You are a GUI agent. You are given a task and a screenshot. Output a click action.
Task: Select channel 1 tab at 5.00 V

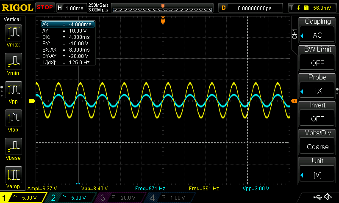pos(23,198)
